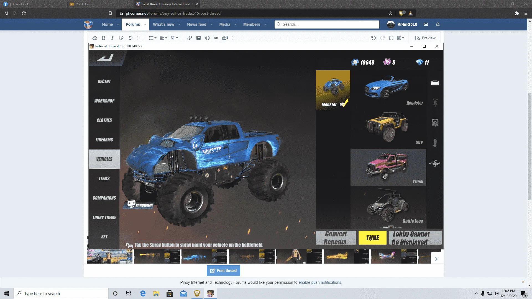Toggle strikethrough formatting
532x299 pixels.
coord(130,38)
